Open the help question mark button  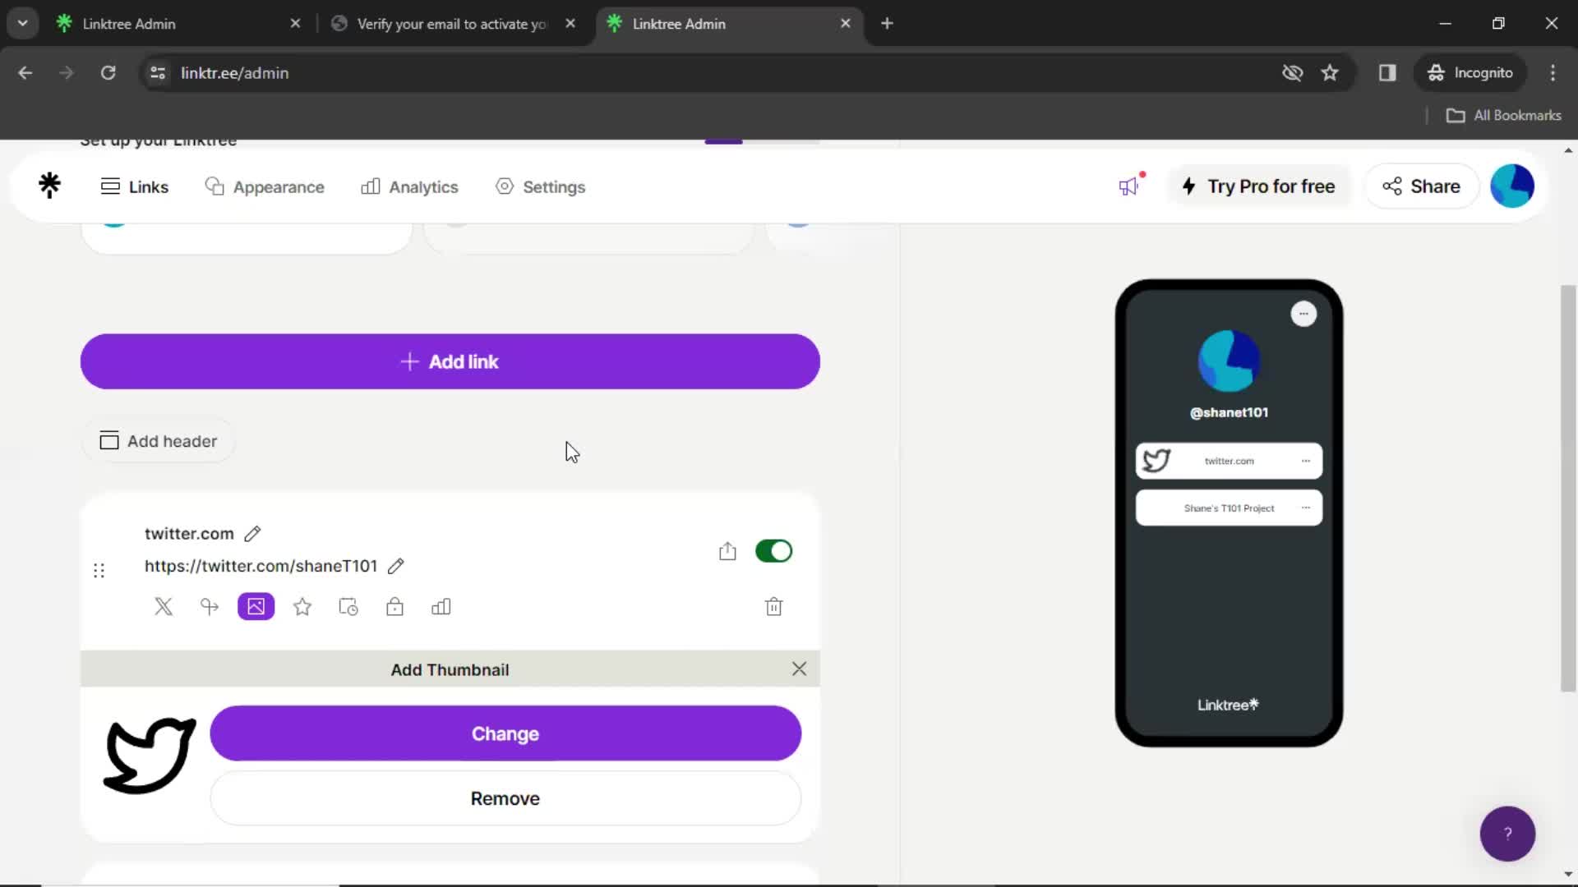[1507, 834]
